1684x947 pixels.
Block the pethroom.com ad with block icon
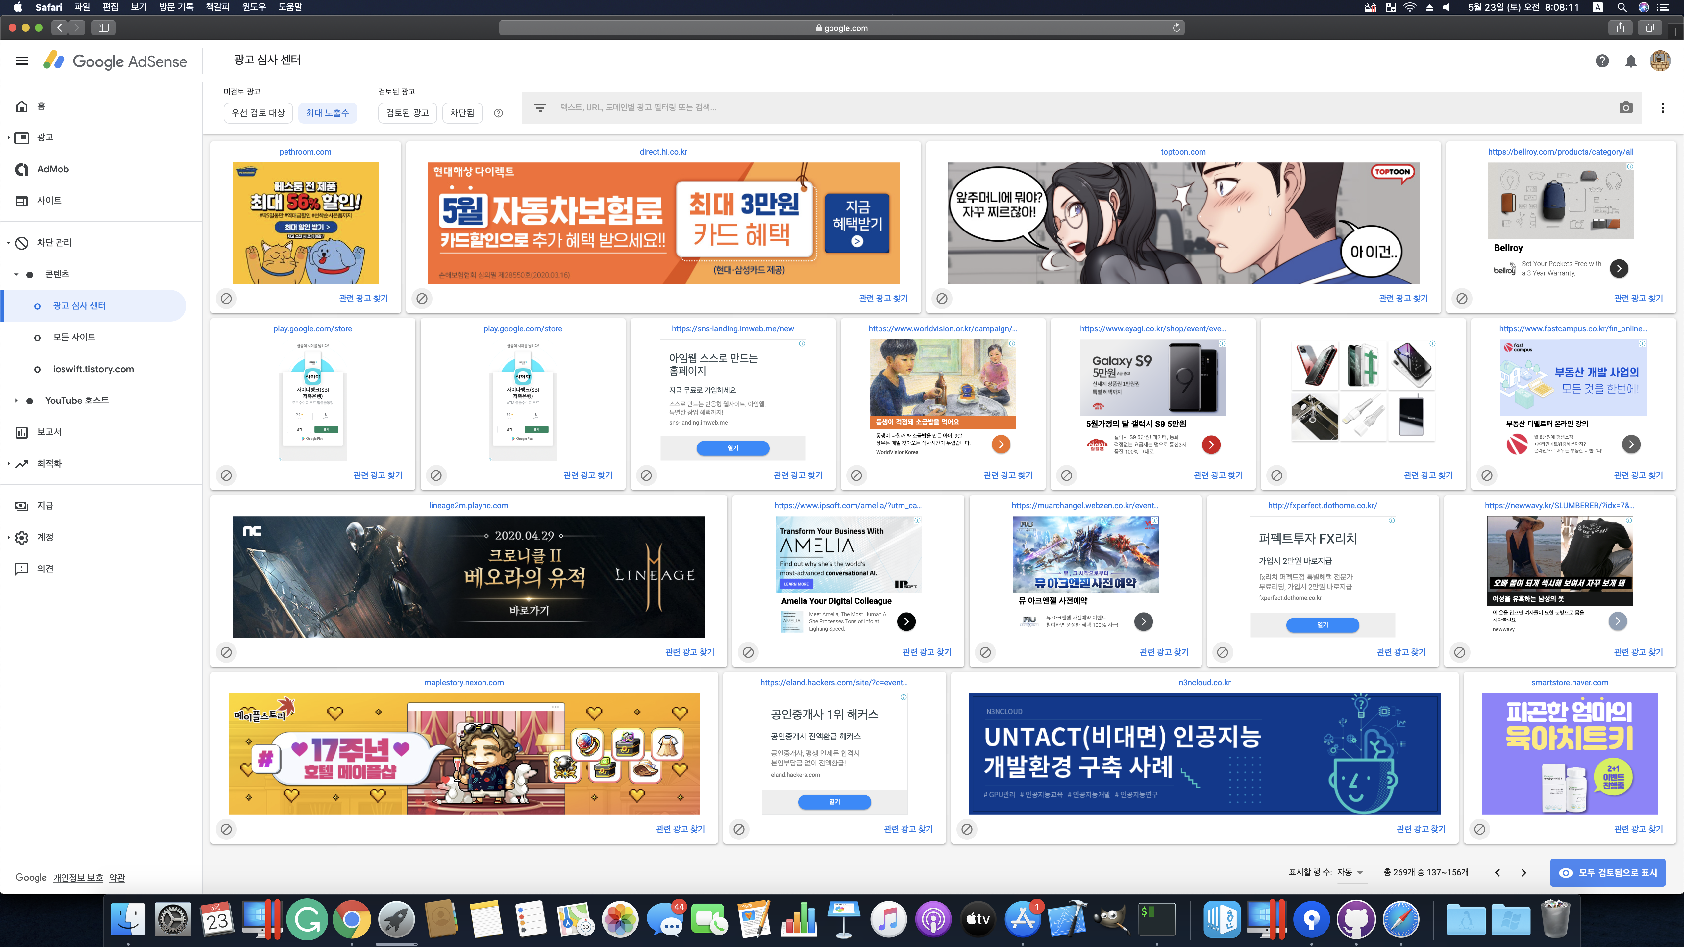[226, 298]
